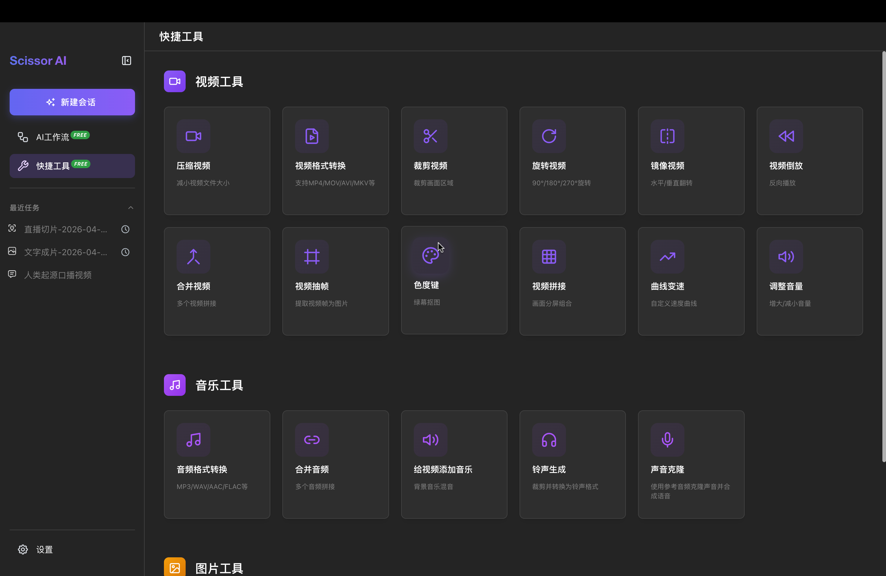
Task: Open the chroma key palette icon
Action: pyautogui.click(x=430, y=256)
